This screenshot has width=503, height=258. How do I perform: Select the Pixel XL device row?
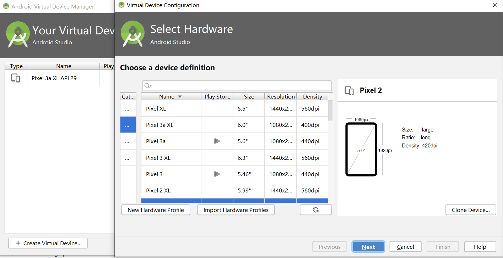(234, 108)
